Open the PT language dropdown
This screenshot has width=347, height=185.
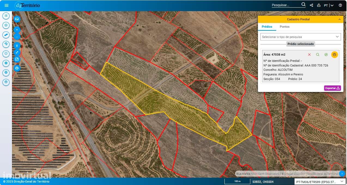[329, 5]
